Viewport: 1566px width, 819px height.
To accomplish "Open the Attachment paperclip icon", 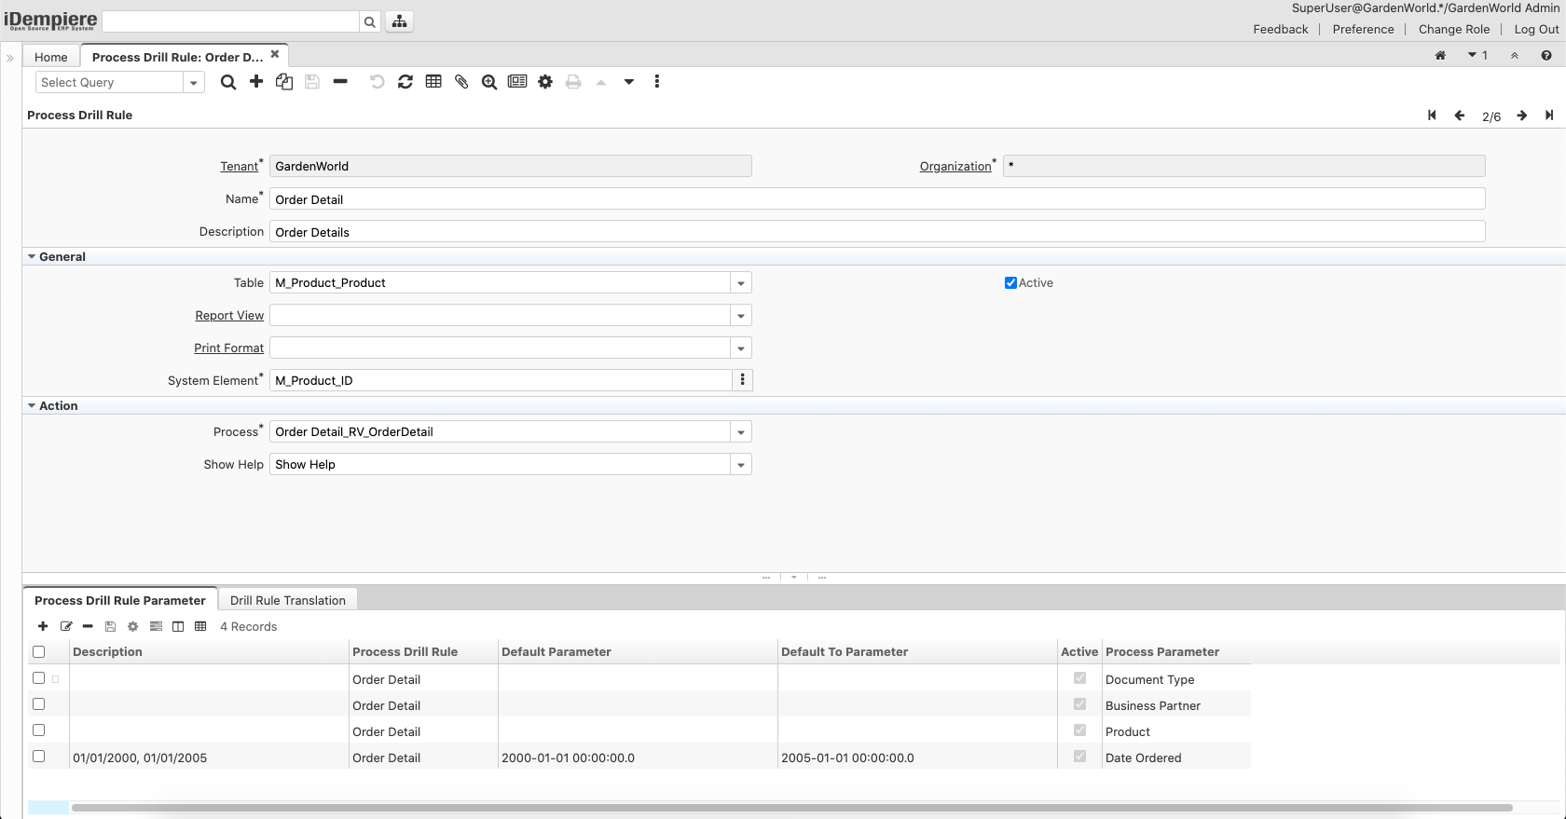I will pos(461,82).
